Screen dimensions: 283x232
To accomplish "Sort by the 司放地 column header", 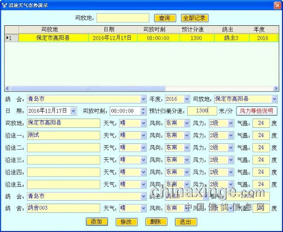I will (x=54, y=30).
